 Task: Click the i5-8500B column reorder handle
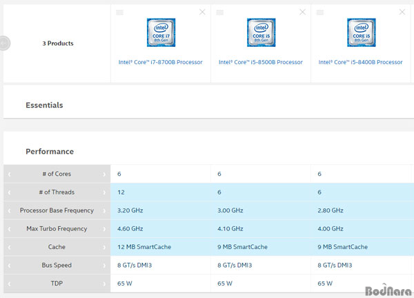(x=219, y=12)
